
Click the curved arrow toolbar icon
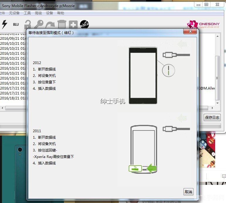click(50, 25)
